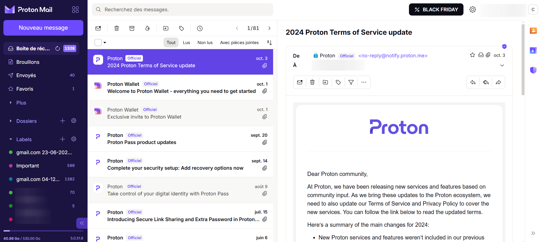
Task: Click the reply all button
Action: tap(486, 82)
